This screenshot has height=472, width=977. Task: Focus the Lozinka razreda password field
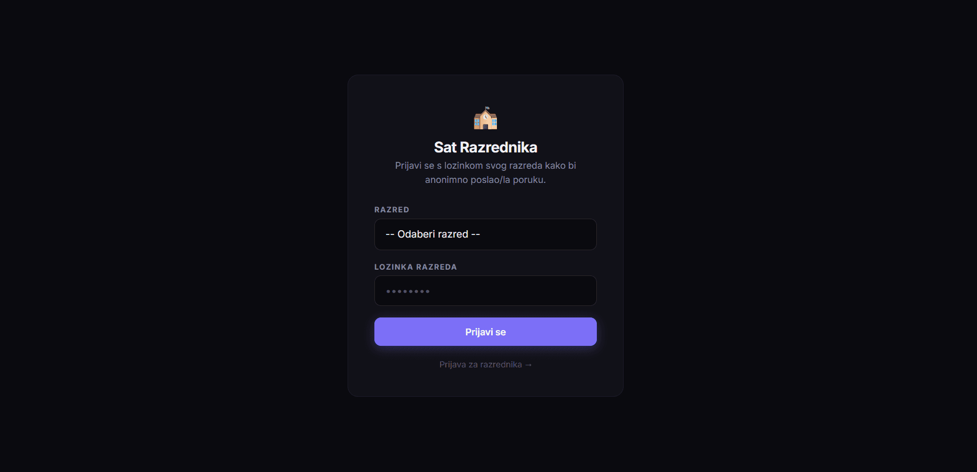pos(485,291)
